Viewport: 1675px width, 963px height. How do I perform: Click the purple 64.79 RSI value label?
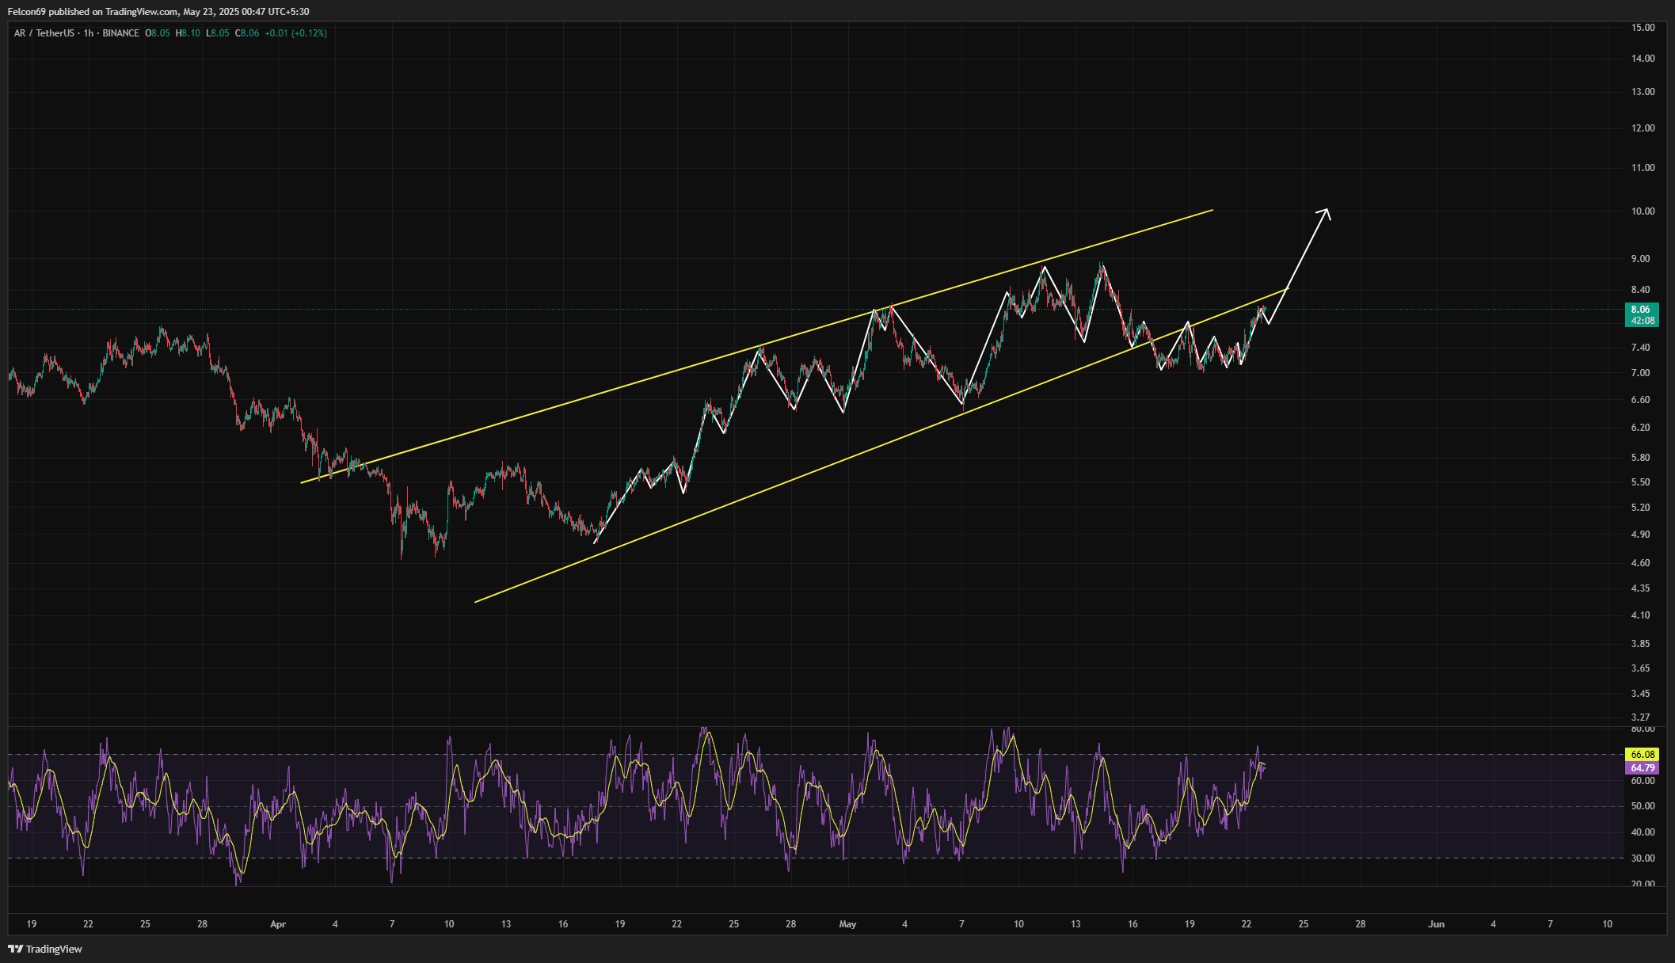(x=1642, y=768)
